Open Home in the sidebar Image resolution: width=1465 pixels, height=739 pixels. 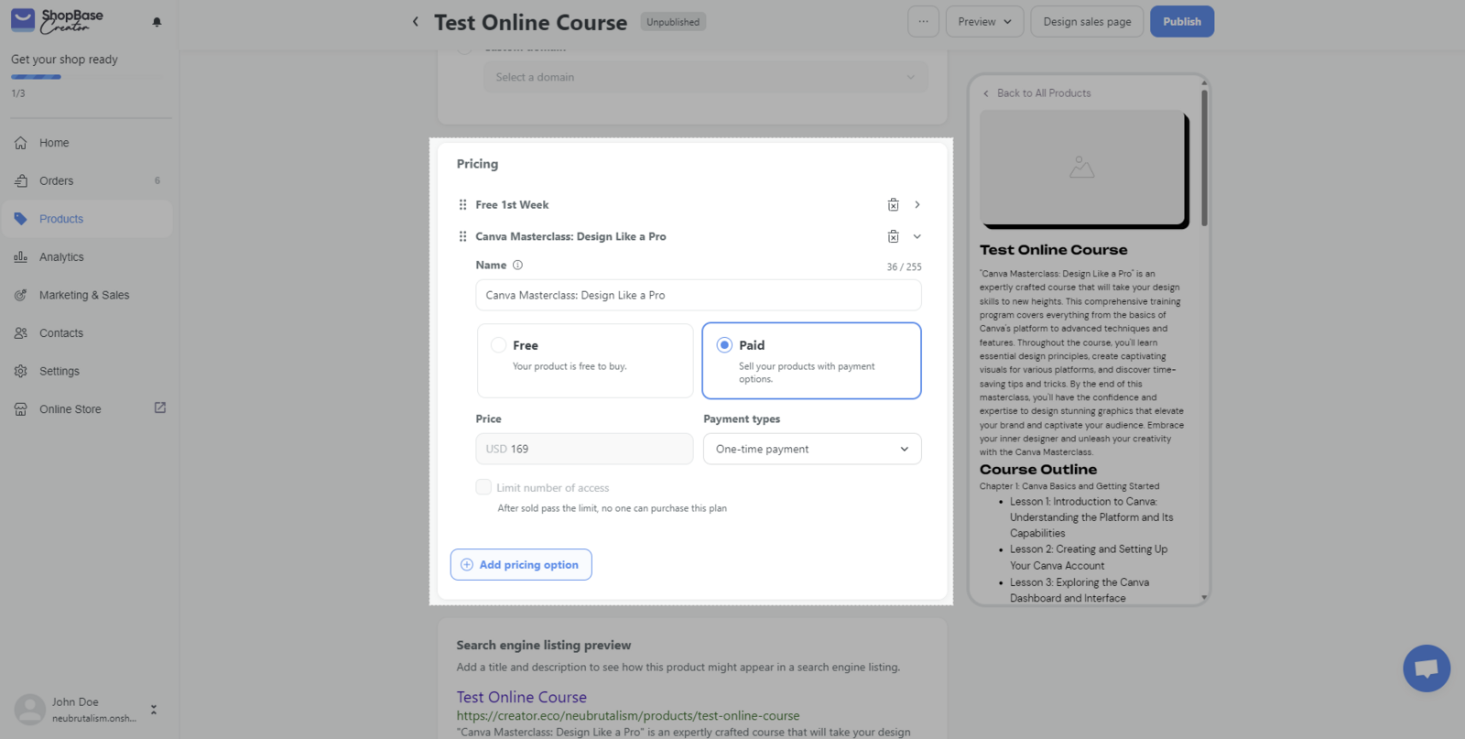pyautogui.click(x=88, y=143)
